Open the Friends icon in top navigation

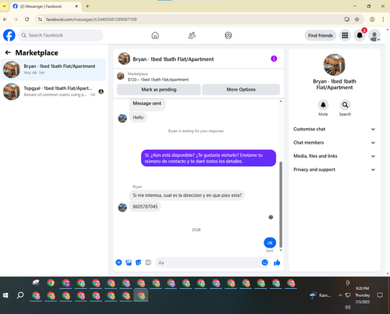click(x=192, y=35)
